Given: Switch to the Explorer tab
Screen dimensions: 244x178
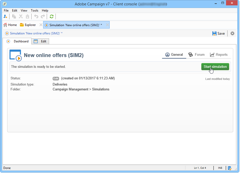Looking at the screenshot, I should point(28,25).
